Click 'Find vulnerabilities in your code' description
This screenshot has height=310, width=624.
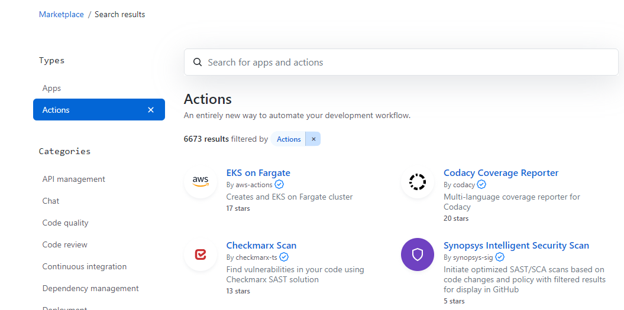click(x=295, y=275)
